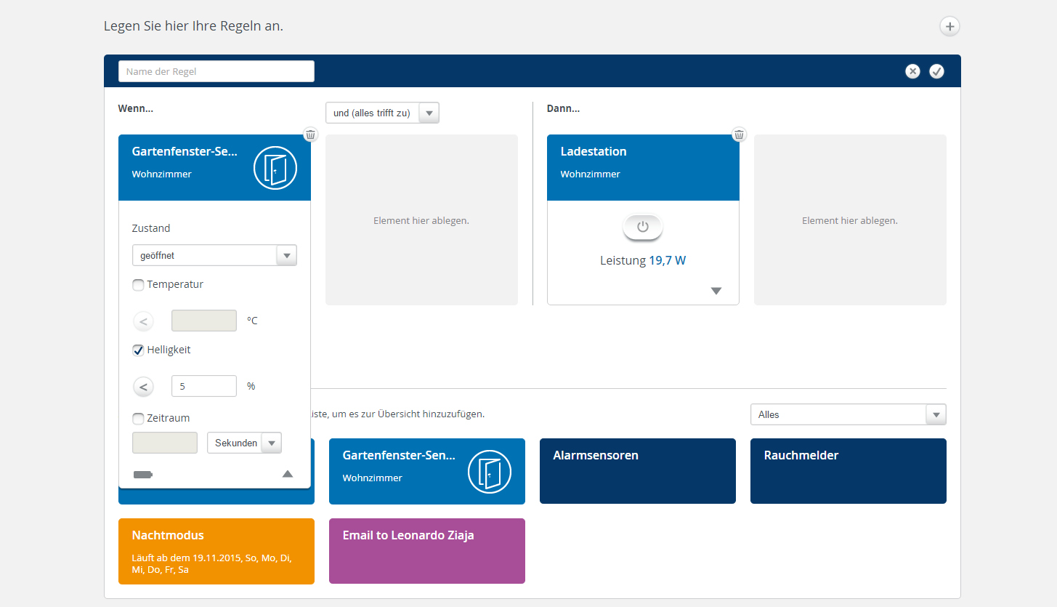This screenshot has width=1057, height=607.
Task: Click the Leistung 19,7 W reading
Action: 643,260
